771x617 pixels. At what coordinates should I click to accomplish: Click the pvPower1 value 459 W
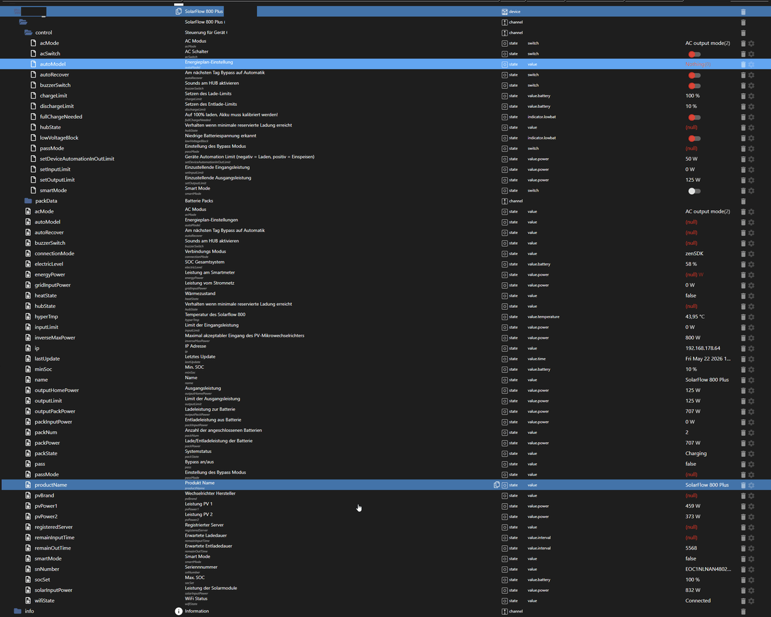(693, 506)
